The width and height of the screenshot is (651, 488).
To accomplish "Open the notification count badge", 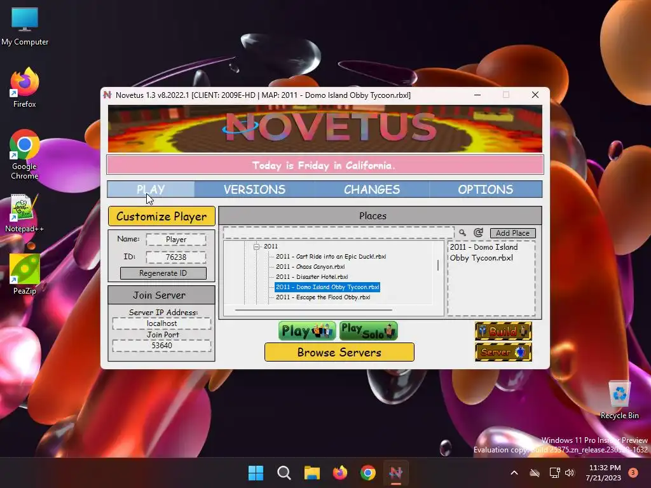I will (x=633, y=473).
